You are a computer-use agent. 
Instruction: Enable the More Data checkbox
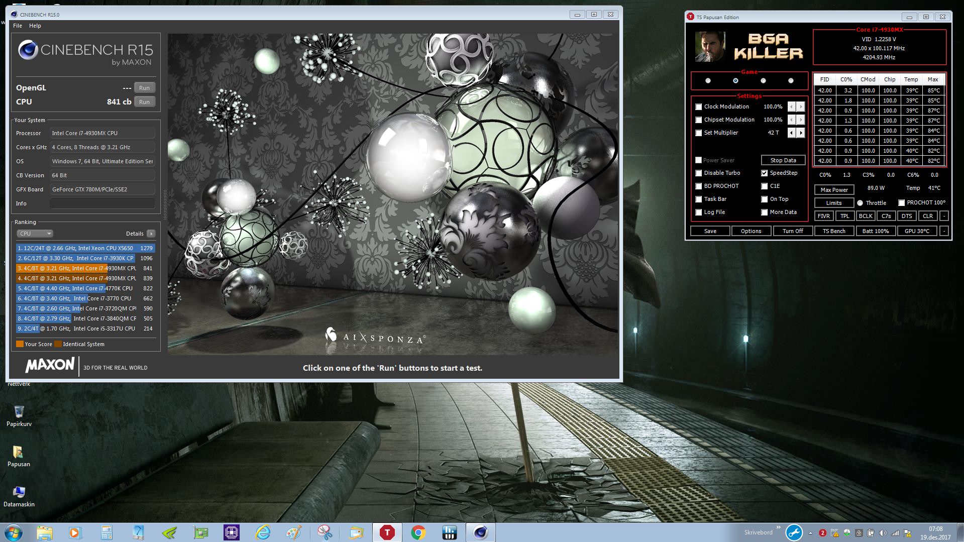tap(764, 212)
